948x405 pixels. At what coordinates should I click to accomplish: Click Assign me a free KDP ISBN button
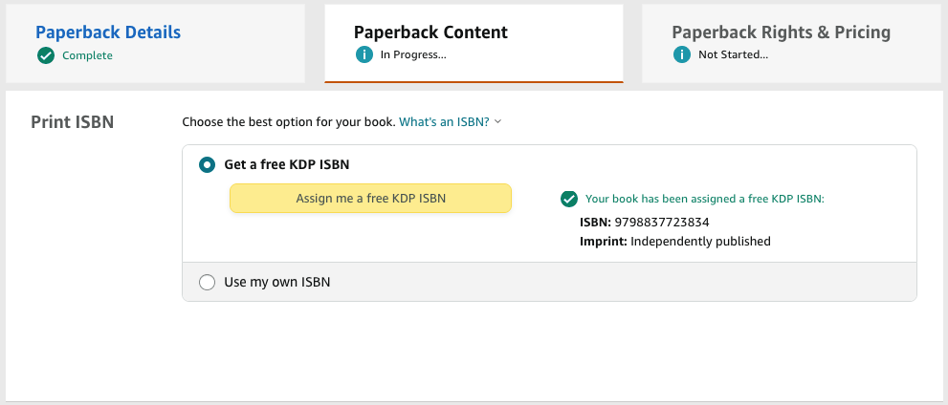point(370,198)
